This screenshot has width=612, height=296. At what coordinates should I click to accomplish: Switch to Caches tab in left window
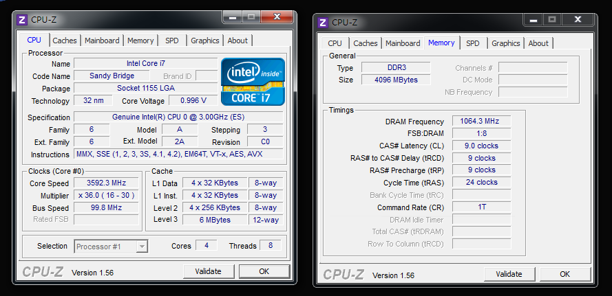click(65, 41)
